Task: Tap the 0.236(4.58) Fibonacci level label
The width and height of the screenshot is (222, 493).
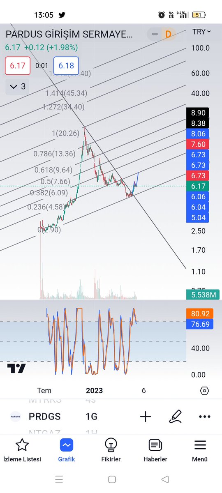Action: tap(46, 207)
